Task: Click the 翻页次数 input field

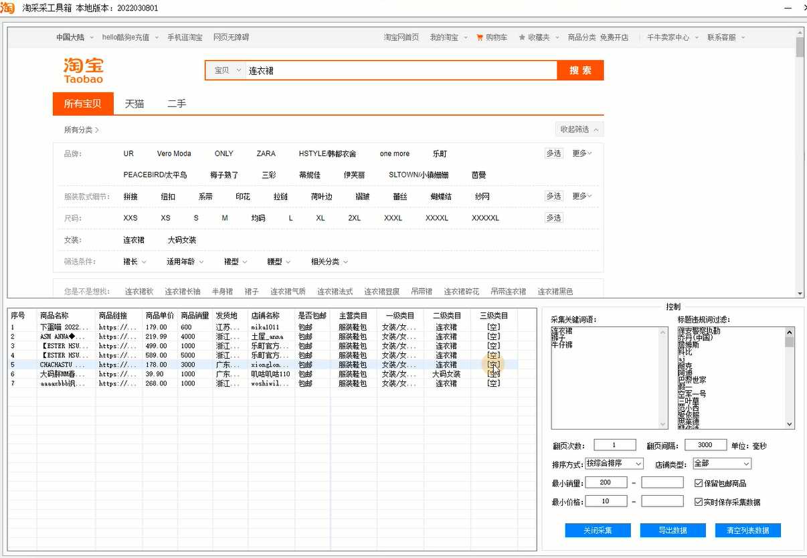Action: tap(614, 445)
